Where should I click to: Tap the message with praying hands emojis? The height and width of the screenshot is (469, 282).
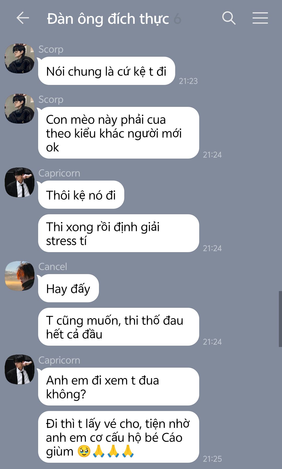tap(119, 437)
